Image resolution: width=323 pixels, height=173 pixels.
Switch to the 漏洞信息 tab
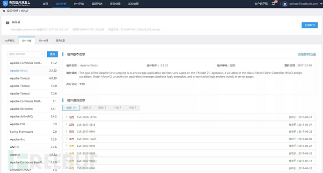click(x=60, y=41)
